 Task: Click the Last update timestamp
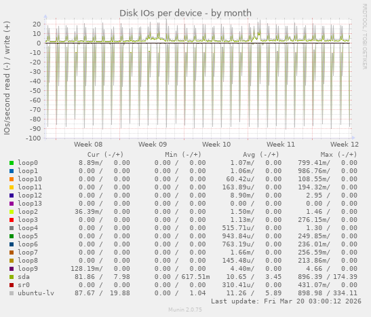(x=286, y=301)
